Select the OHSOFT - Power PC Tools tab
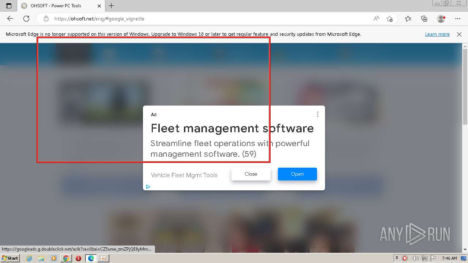This screenshot has height=263, width=468. (61, 6)
